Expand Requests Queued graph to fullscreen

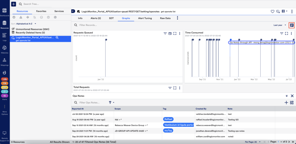(x=175, y=33)
